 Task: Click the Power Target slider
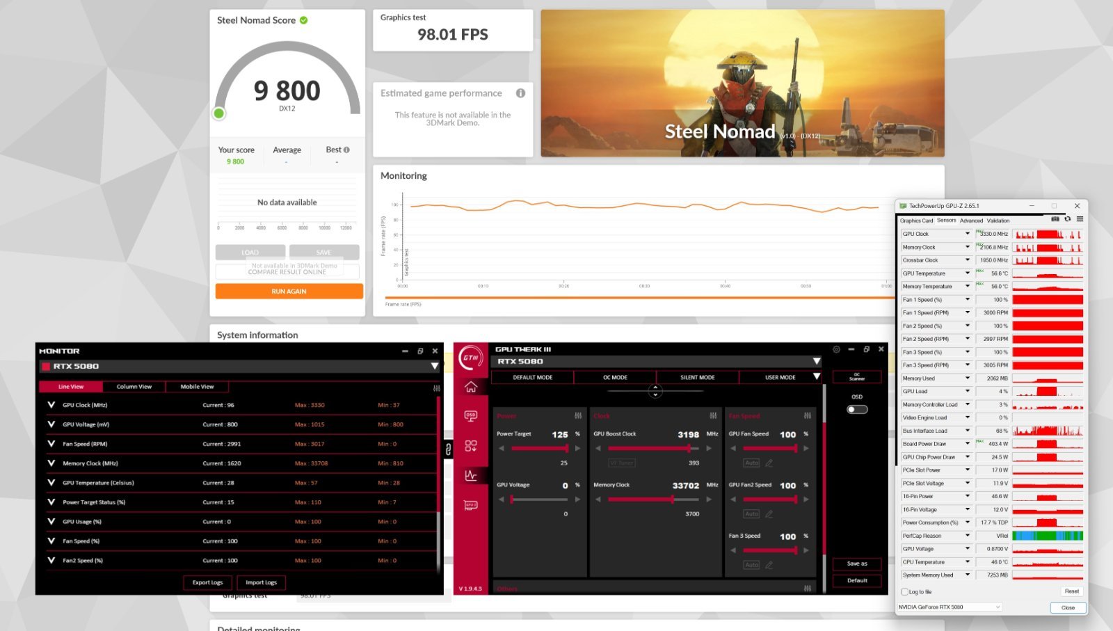point(539,449)
